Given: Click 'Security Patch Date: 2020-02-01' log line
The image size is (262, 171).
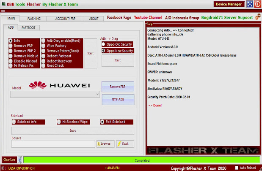Looking at the screenshot, I should pyautogui.click(x=168, y=97).
